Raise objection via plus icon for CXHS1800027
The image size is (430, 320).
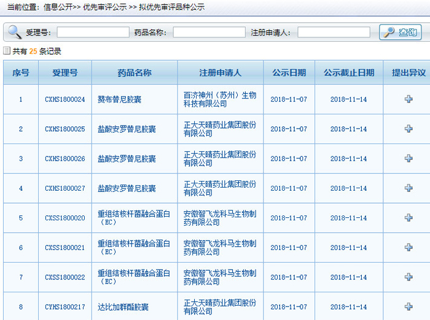click(408, 188)
